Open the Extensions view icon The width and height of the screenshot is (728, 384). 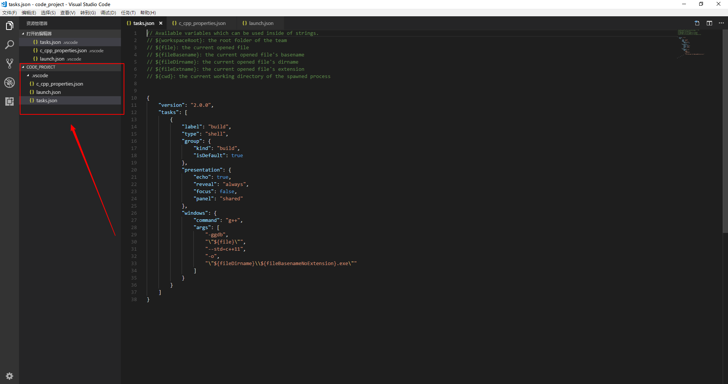pyautogui.click(x=9, y=101)
